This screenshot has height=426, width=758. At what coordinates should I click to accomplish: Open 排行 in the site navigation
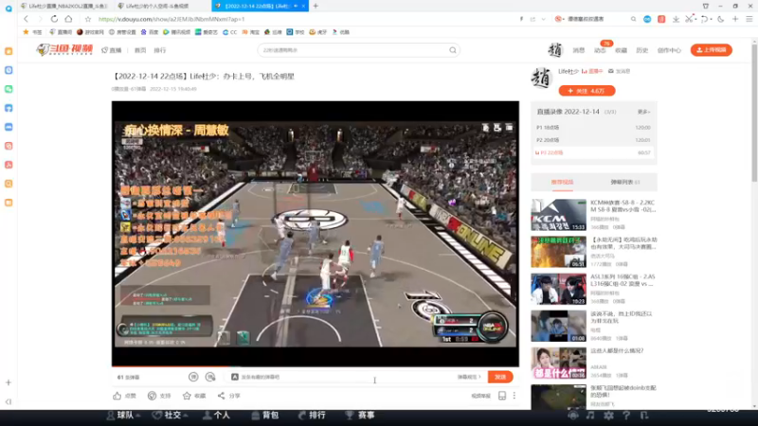[x=160, y=50]
